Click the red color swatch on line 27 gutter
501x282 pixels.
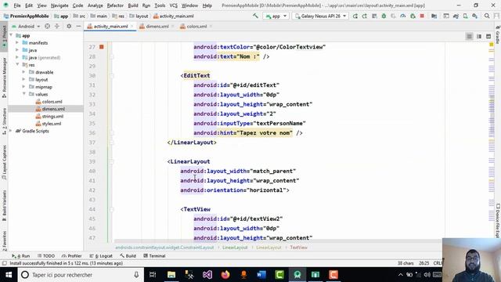coord(102,47)
